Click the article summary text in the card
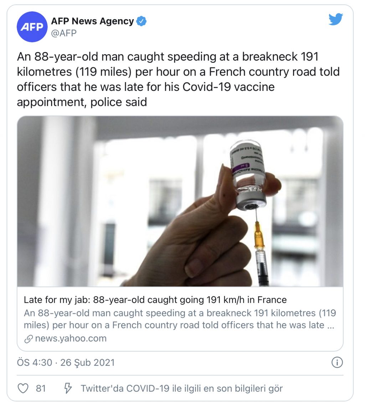Screen dimensions: 365x409 point(180,319)
